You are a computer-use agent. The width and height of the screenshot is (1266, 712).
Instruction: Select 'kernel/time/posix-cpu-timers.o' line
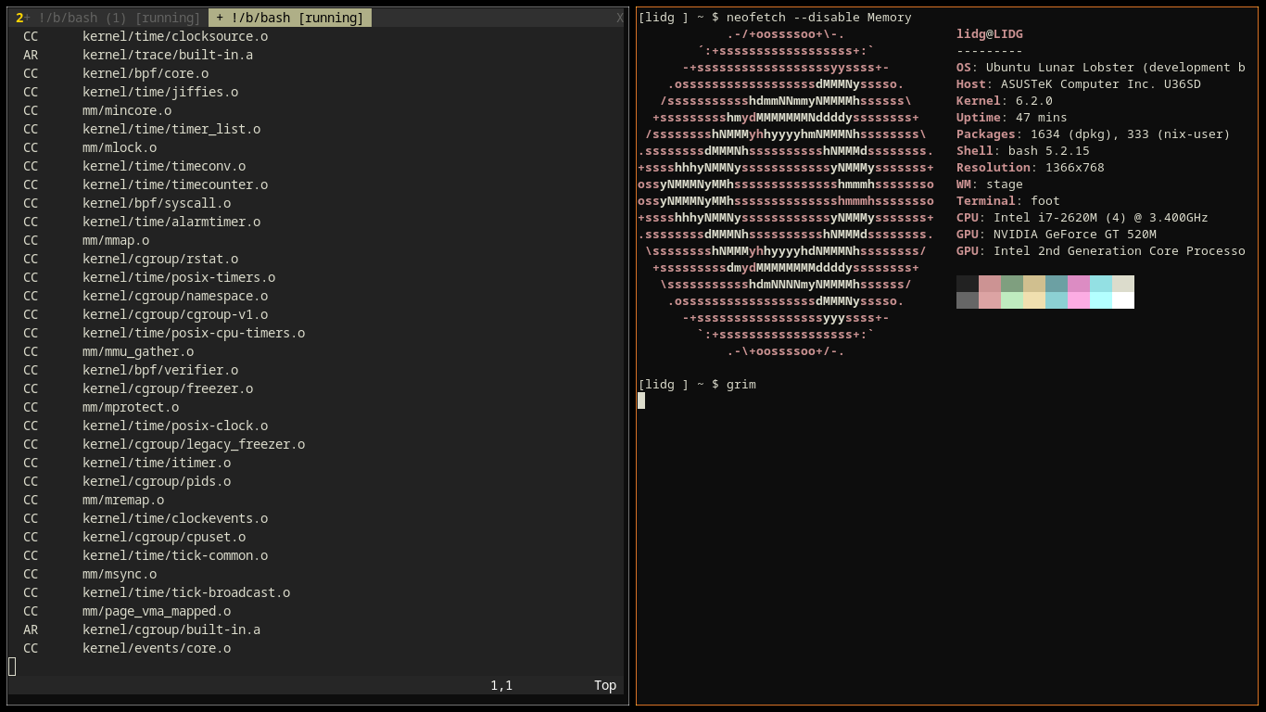tap(194, 333)
